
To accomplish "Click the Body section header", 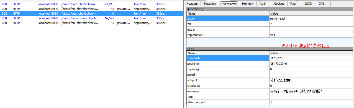I will 270,49.
